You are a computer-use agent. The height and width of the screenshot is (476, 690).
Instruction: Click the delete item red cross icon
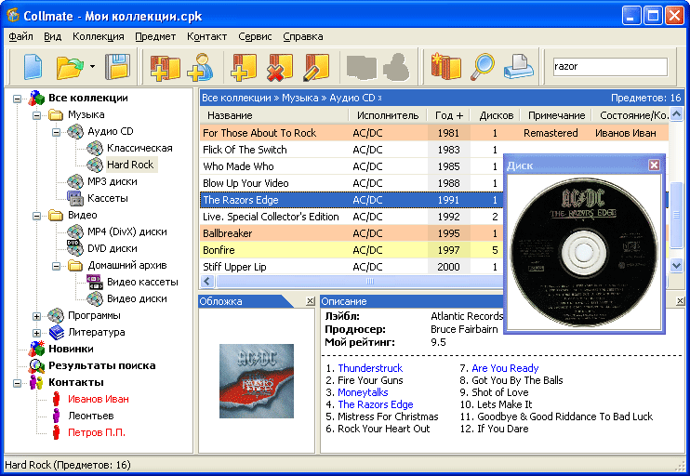pos(280,67)
